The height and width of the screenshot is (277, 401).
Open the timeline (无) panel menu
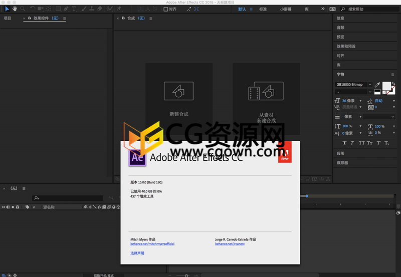coord(24,188)
